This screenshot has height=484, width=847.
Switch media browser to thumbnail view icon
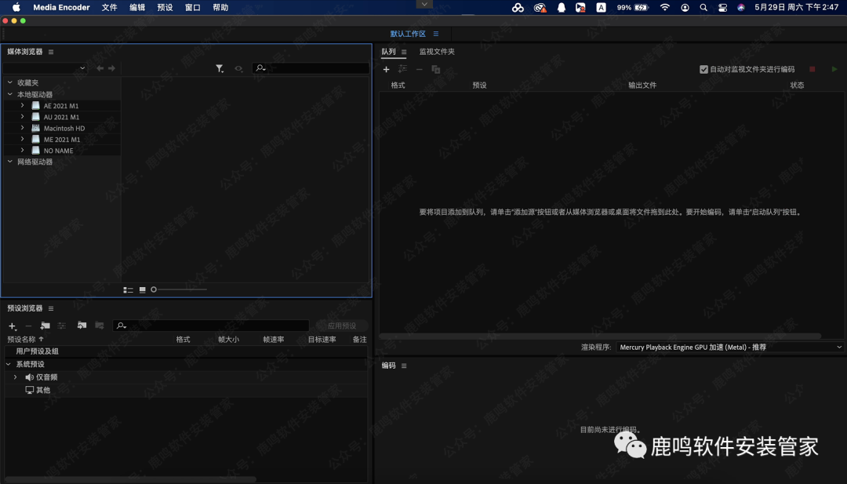(x=142, y=289)
